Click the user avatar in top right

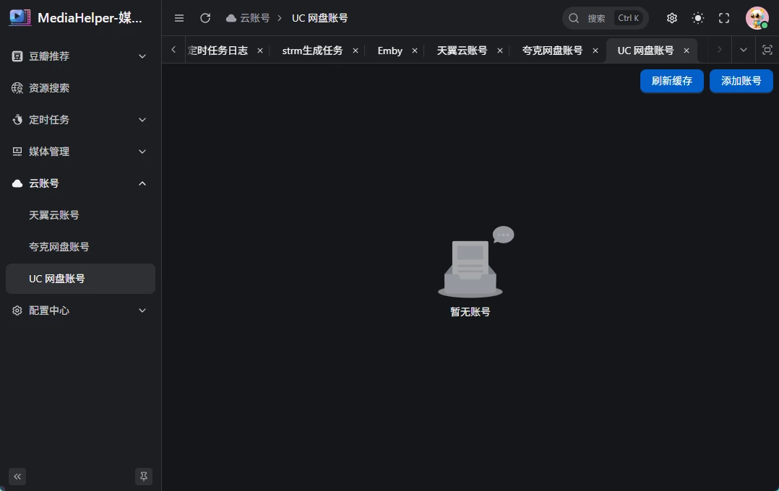point(757,18)
